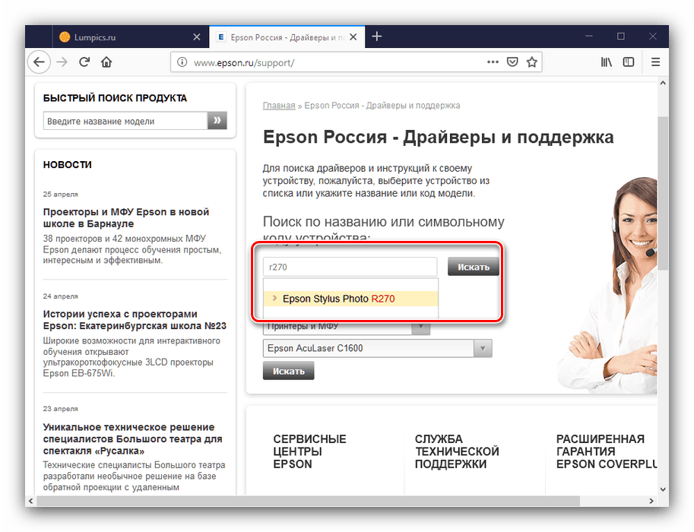Open the Epson AcuLaser C1600 model dropdown
Image resolution: width=694 pixels, height=532 pixels.
click(x=483, y=347)
